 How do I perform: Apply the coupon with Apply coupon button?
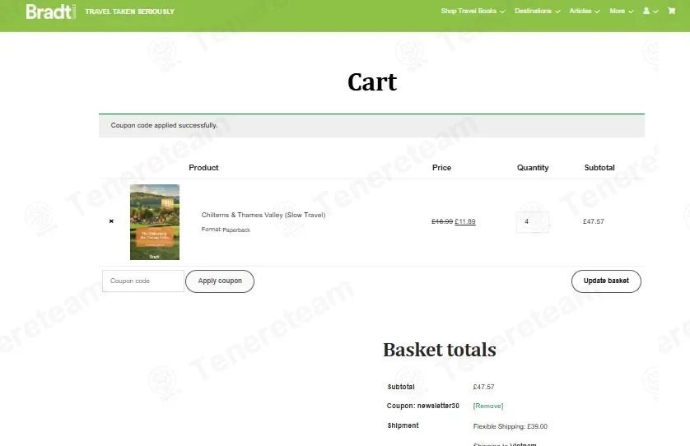220,281
